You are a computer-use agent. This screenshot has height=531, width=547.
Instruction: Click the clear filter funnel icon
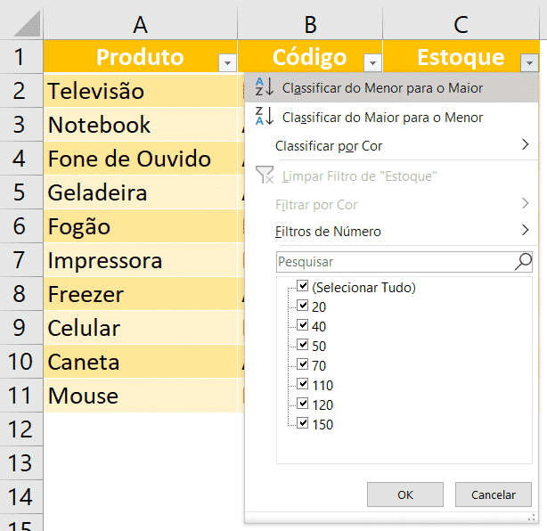265,176
